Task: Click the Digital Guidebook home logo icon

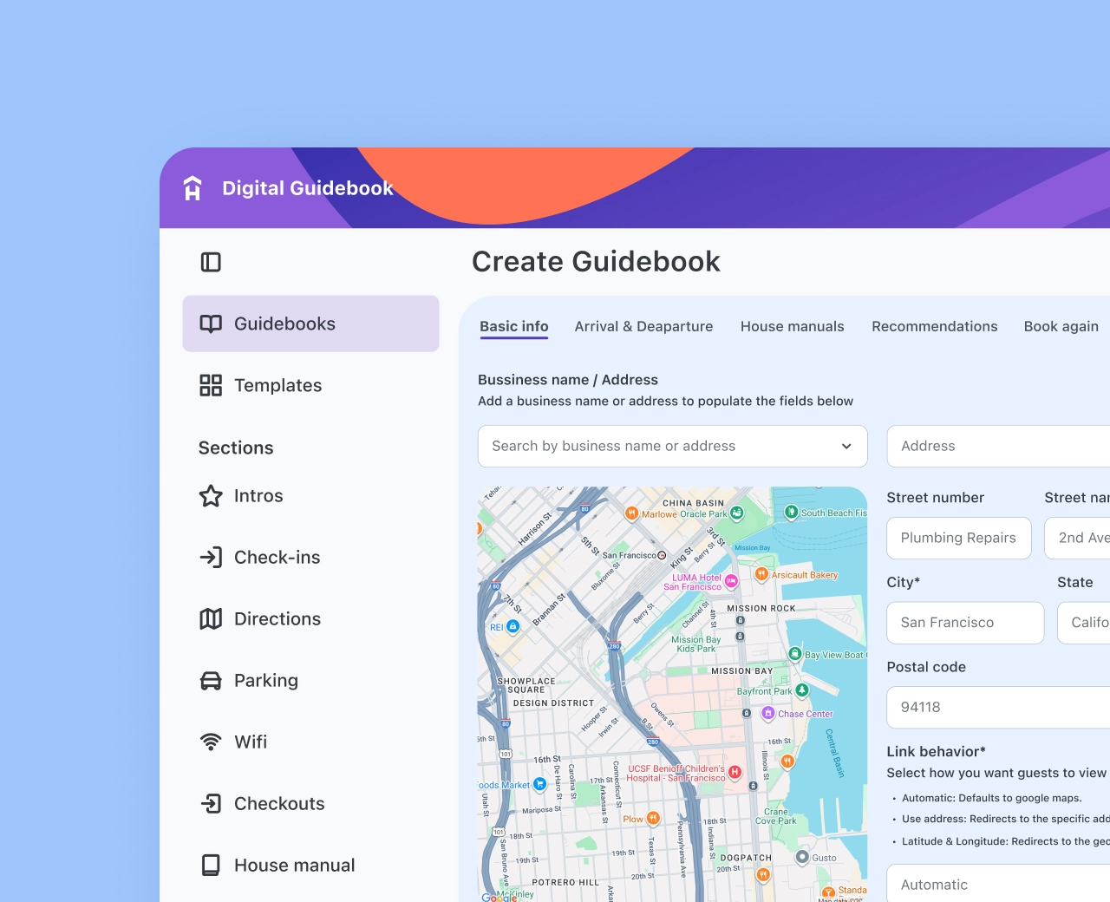Action: [x=193, y=188]
